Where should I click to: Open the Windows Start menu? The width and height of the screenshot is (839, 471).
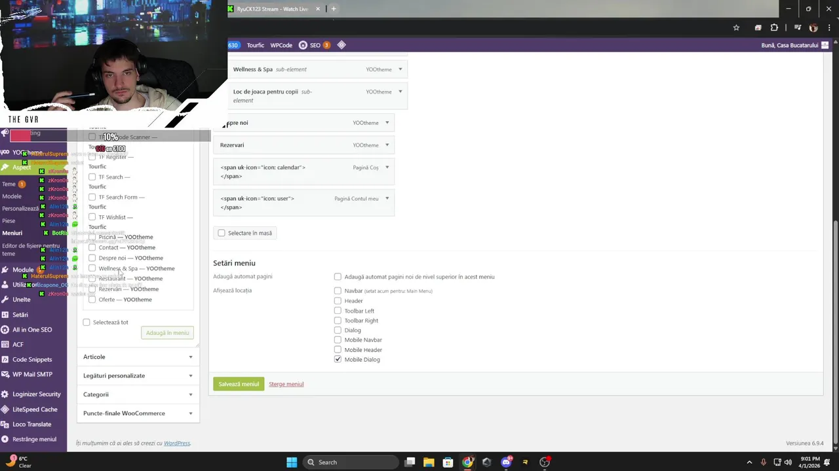click(292, 462)
